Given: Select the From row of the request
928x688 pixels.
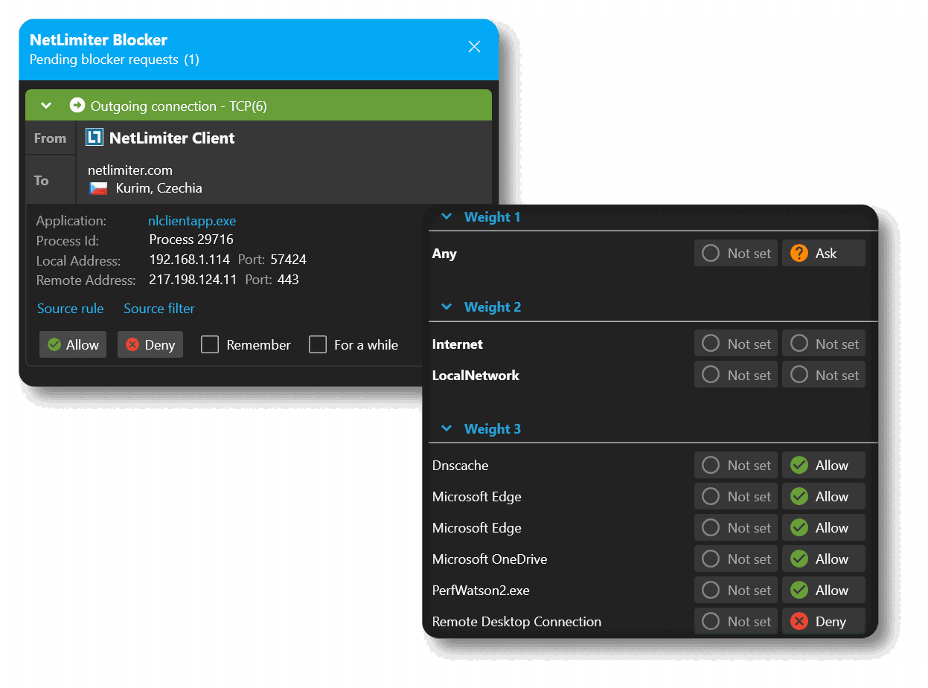Looking at the screenshot, I should click(50, 138).
